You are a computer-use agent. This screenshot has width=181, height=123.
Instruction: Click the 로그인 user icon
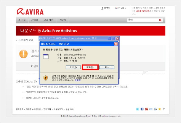[x=102, y=8]
